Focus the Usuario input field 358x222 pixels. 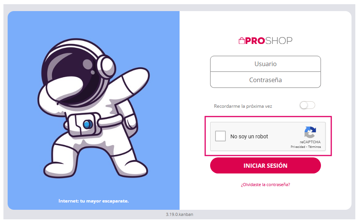[x=265, y=64]
